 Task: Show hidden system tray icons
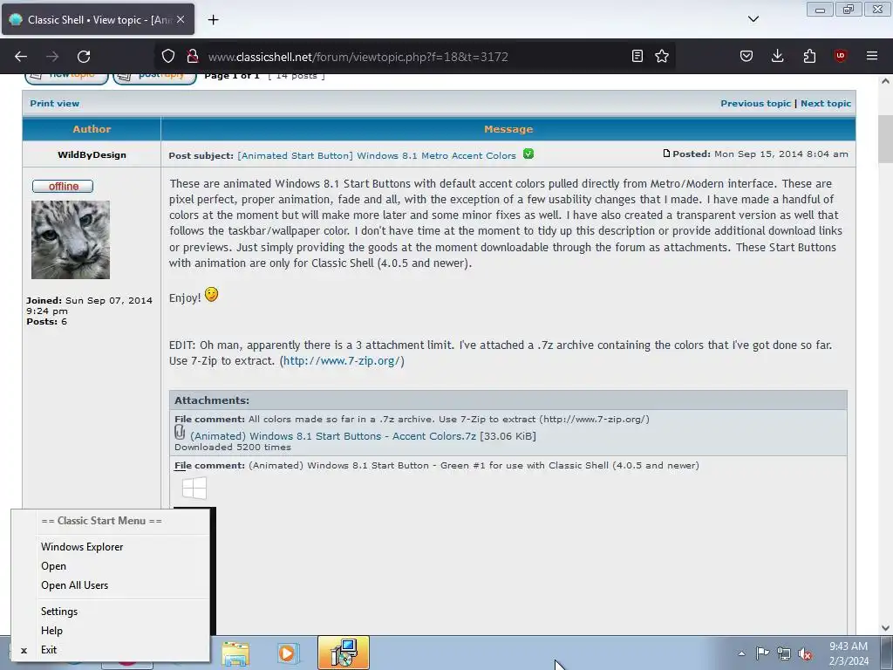[741, 653]
